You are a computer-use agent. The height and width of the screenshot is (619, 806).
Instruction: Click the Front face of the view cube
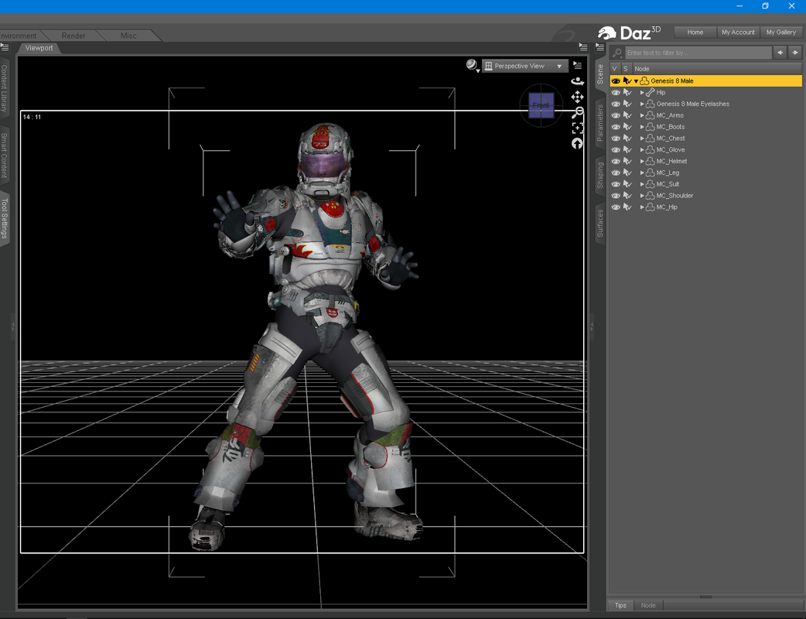(541, 105)
